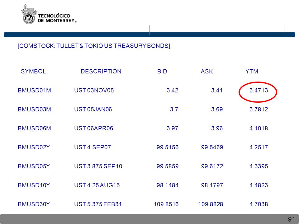The image size is (299, 224).
Task: Select symbol BMUSD01M
Action: [x=34, y=90]
